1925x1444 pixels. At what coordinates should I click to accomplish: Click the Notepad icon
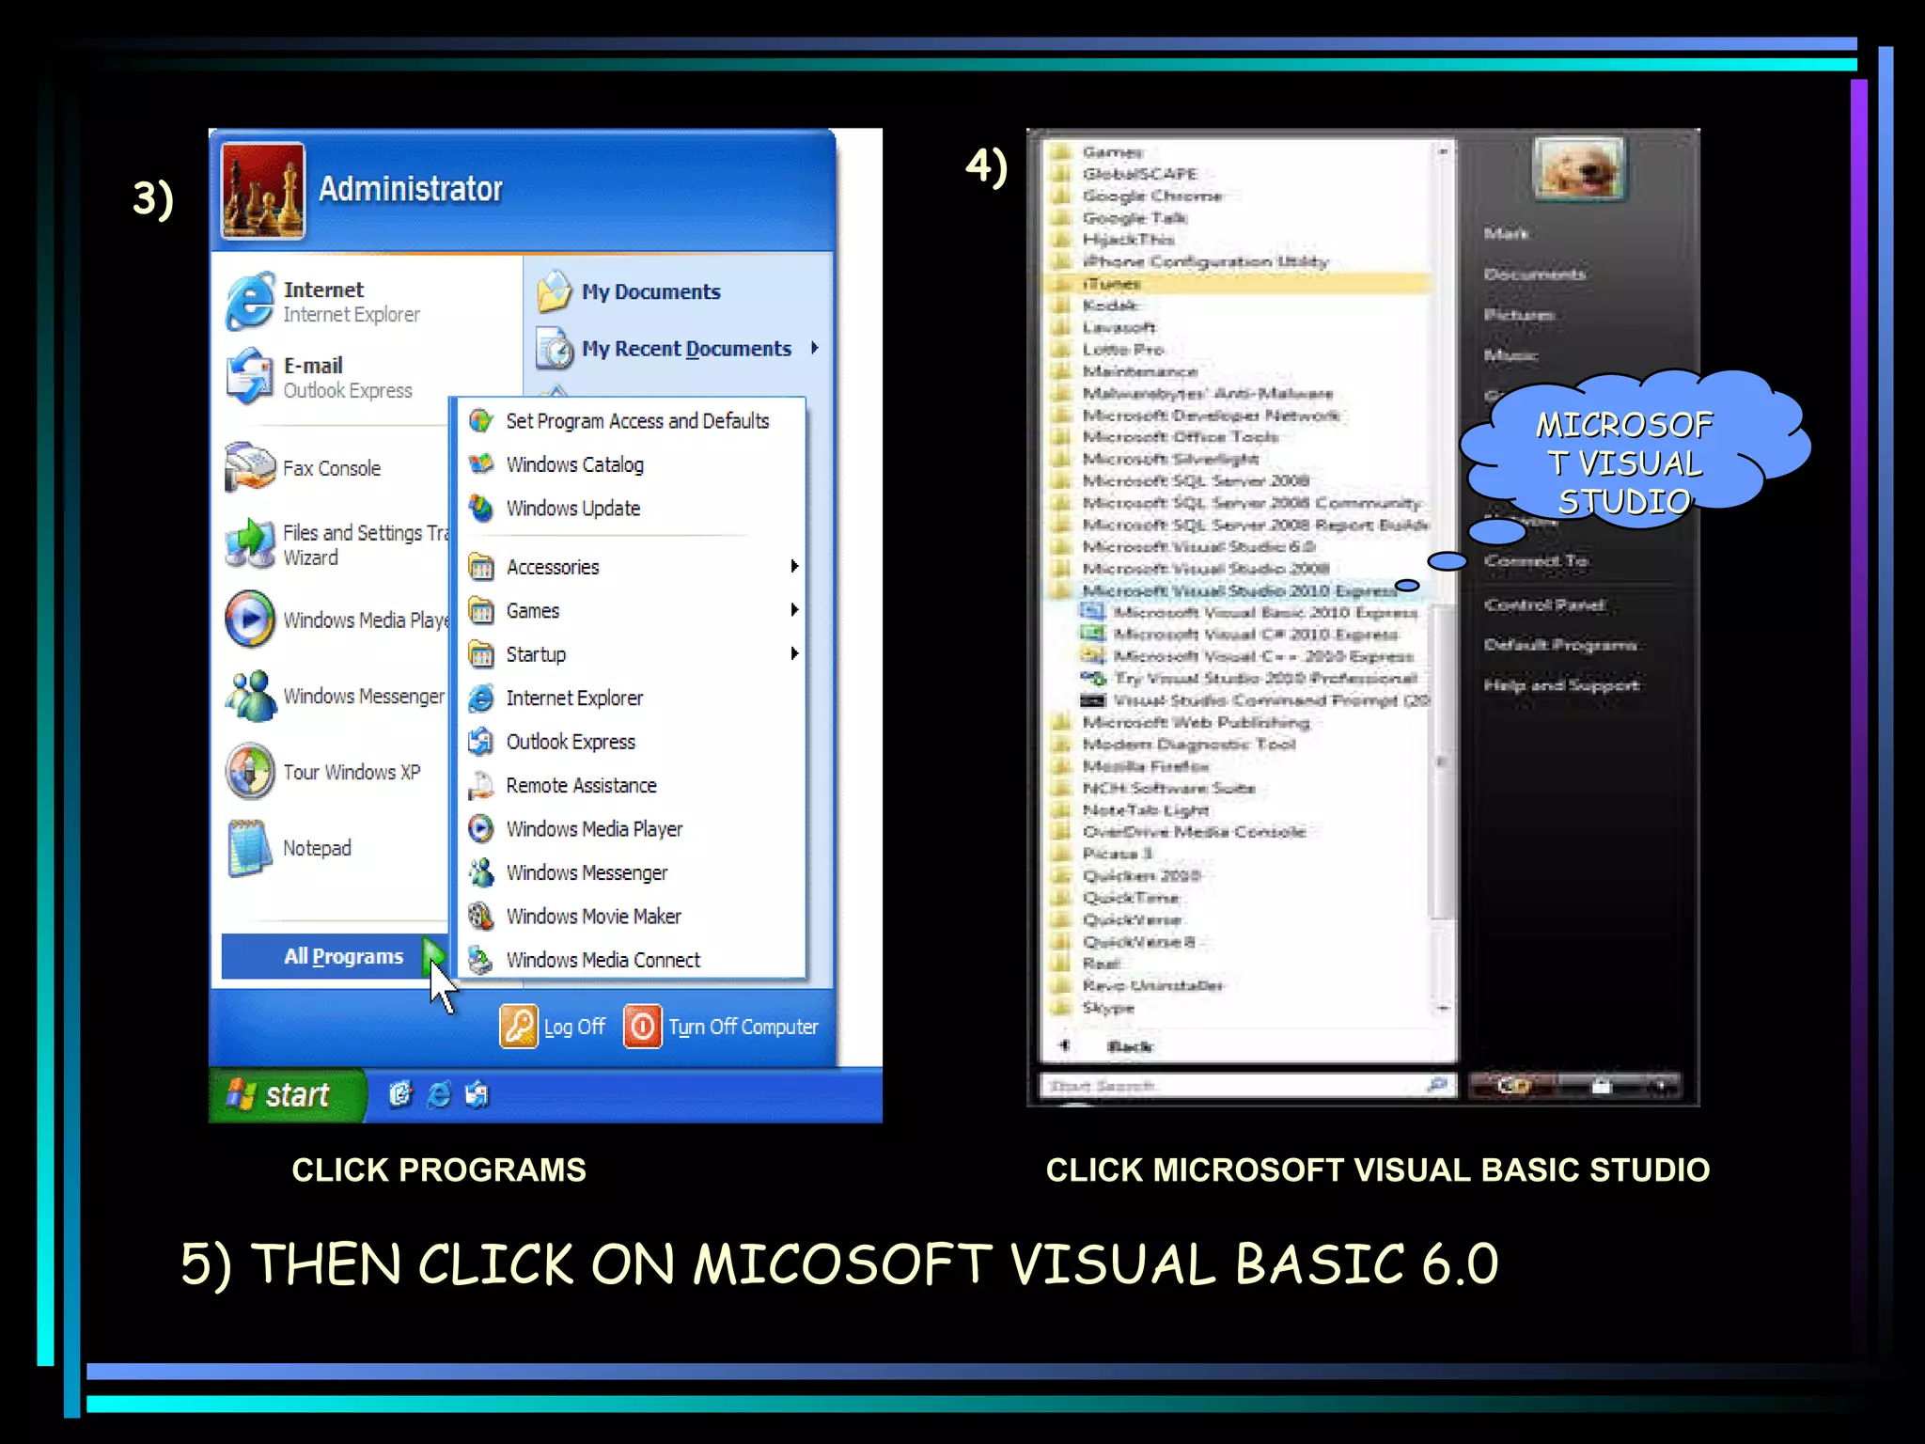pos(250,848)
